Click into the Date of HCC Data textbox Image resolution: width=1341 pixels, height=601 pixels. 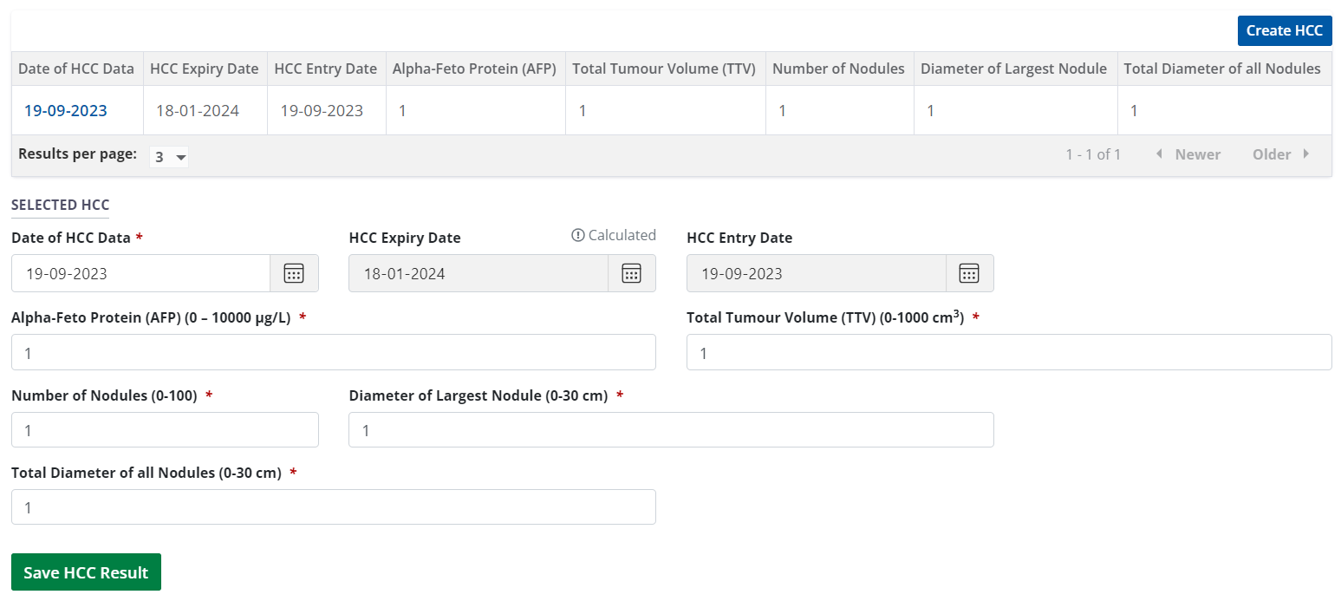140,273
